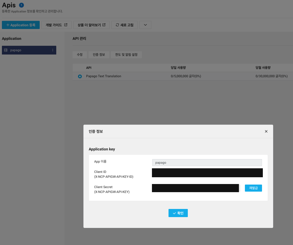
Task: Click the Application key heading
Action: pyautogui.click(x=102, y=149)
